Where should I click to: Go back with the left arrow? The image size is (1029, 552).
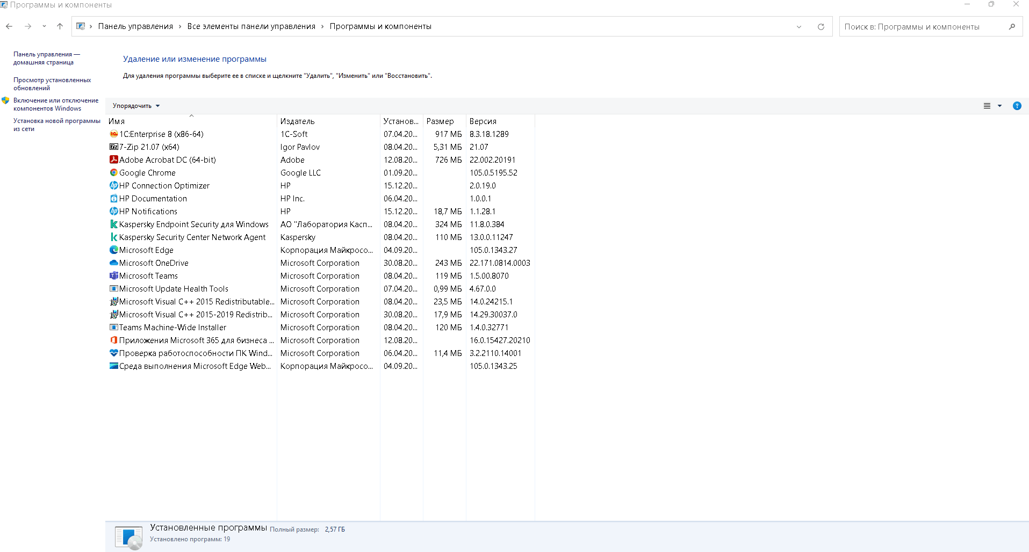pyautogui.click(x=9, y=26)
